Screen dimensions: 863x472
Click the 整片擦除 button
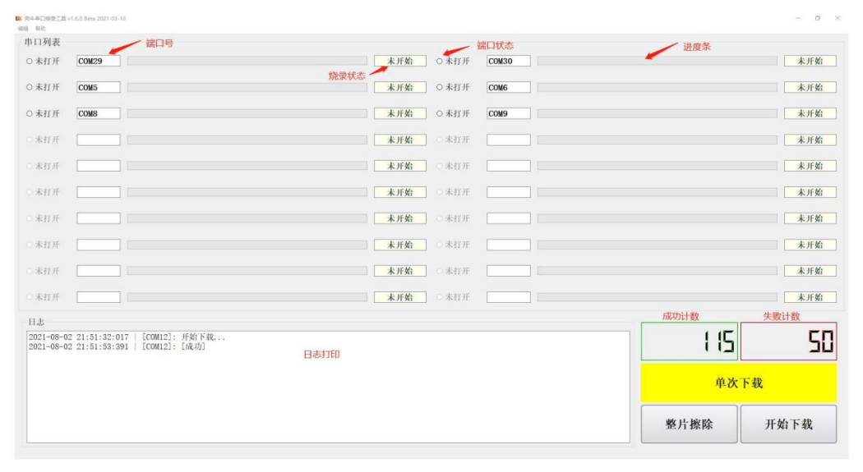click(689, 424)
